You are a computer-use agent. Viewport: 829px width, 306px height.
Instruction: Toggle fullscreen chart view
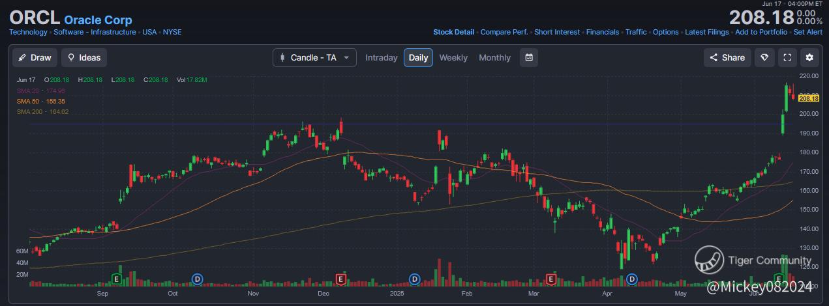coord(787,57)
